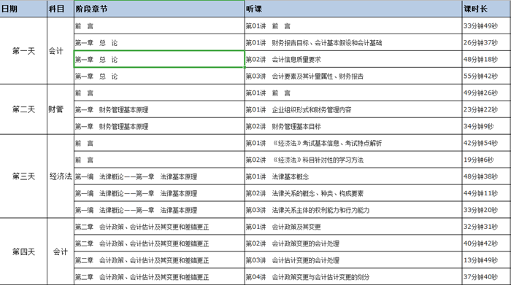This screenshot has height=285, width=511.
Task: Select the merged 第三天 cell
Action: pos(23,176)
